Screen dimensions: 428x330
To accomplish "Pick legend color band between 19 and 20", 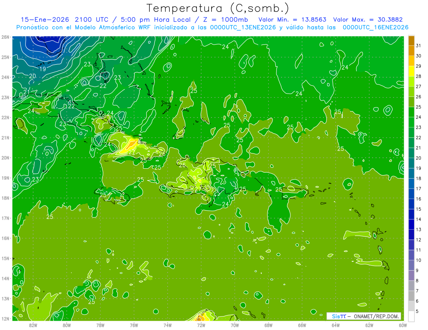I will coord(411,163).
